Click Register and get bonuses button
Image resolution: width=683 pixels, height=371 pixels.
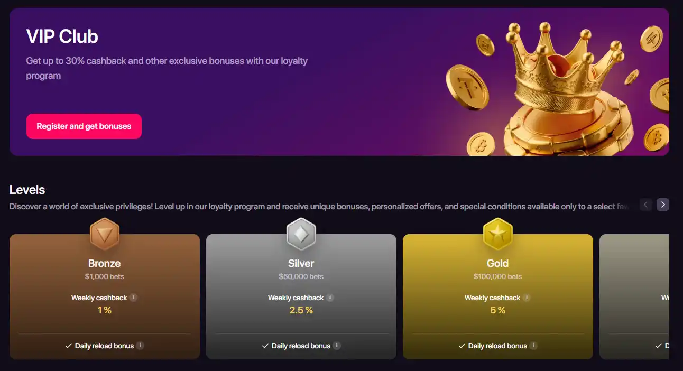coord(84,126)
